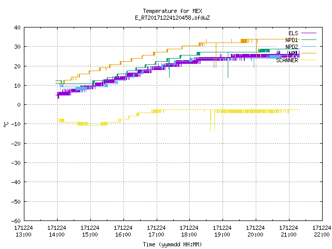Click the y-axis label -50
The image size is (332, 249).
point(16,202)
